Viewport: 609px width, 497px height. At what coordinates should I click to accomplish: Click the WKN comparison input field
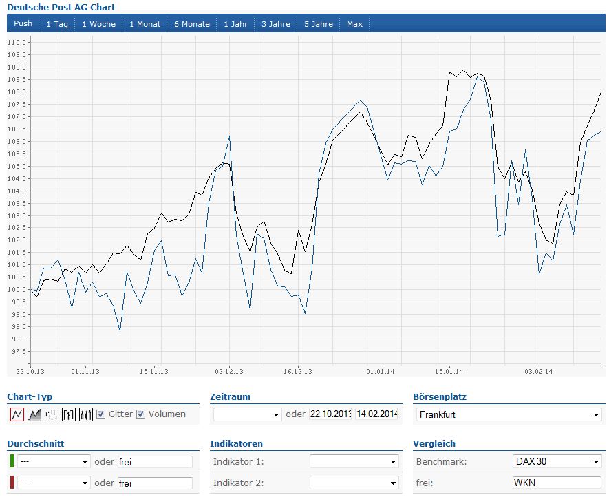(557, 483)
